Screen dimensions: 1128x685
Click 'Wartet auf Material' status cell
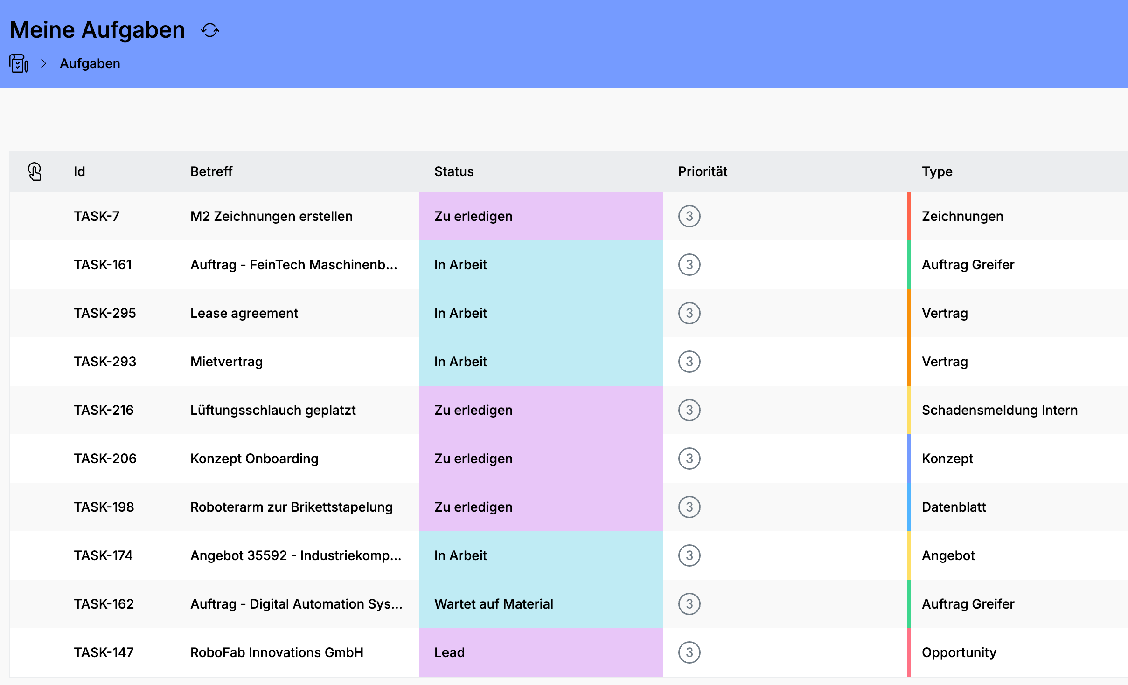click(541, 604)
